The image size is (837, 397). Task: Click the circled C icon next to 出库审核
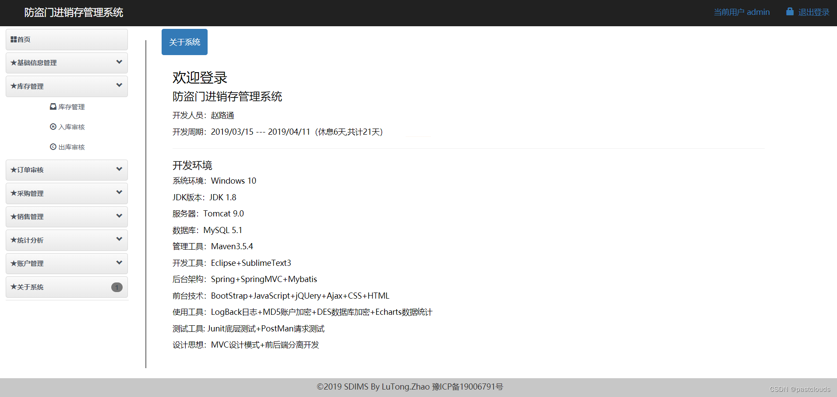point(53,146)
